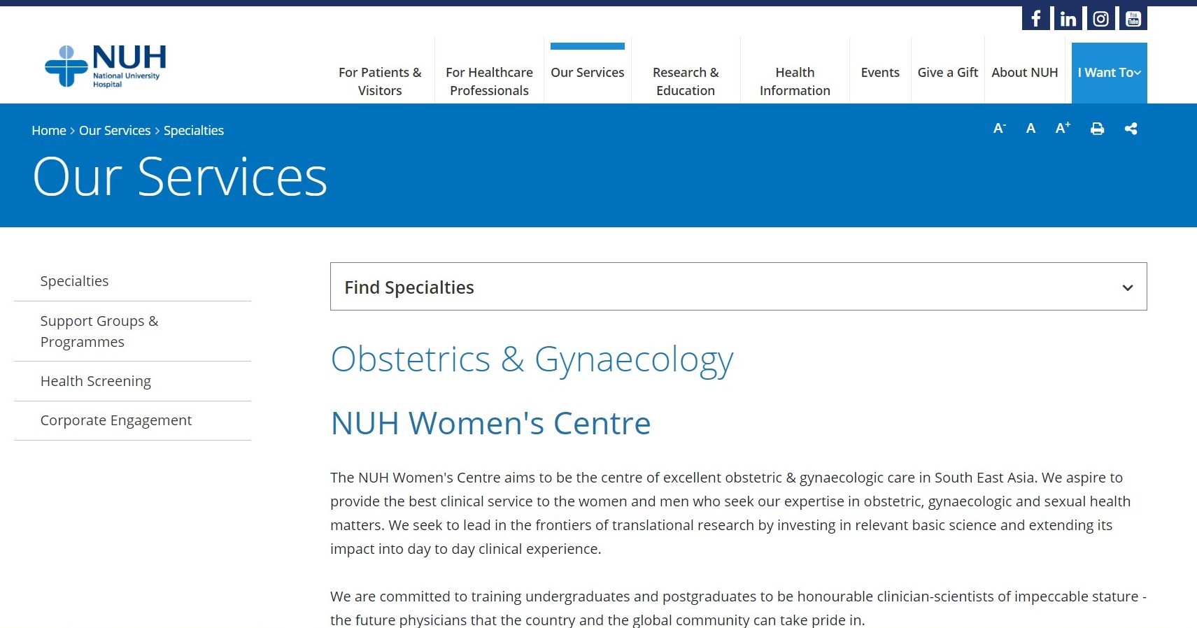
Task: Click the Find Specialties chevron arrow
Action: coord(1128,287)
